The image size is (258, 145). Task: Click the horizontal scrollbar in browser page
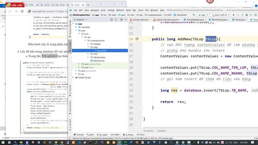[46, 133]
